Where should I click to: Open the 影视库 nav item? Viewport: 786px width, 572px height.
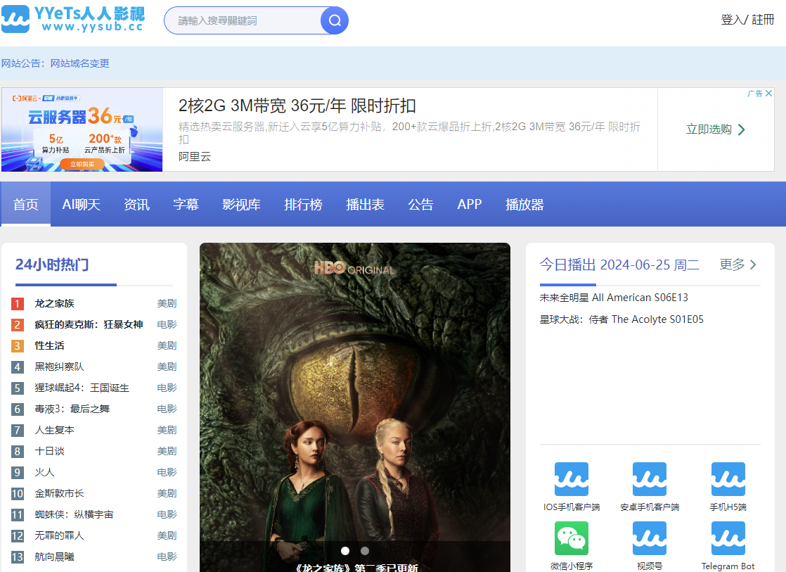click(x=241, y=204)
